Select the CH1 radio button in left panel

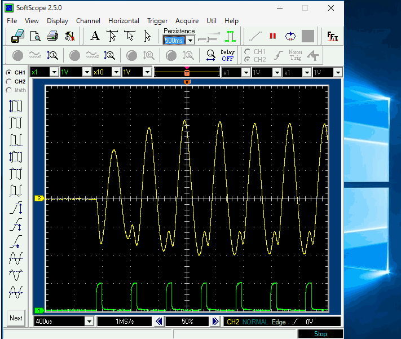coord(9,73)
